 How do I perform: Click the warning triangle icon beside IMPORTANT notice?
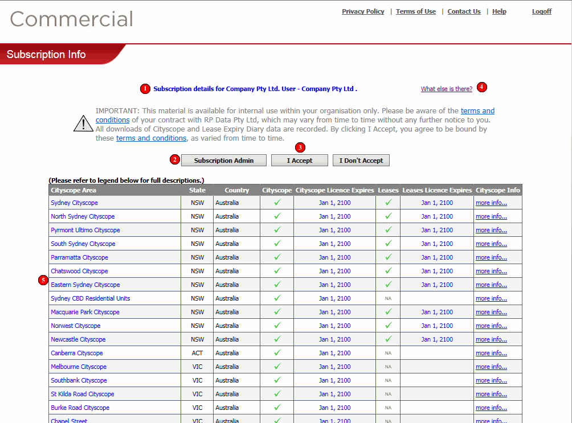83,123
